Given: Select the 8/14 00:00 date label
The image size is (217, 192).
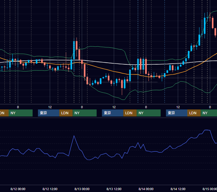Looking at the screenshot, I should [146, 189].
